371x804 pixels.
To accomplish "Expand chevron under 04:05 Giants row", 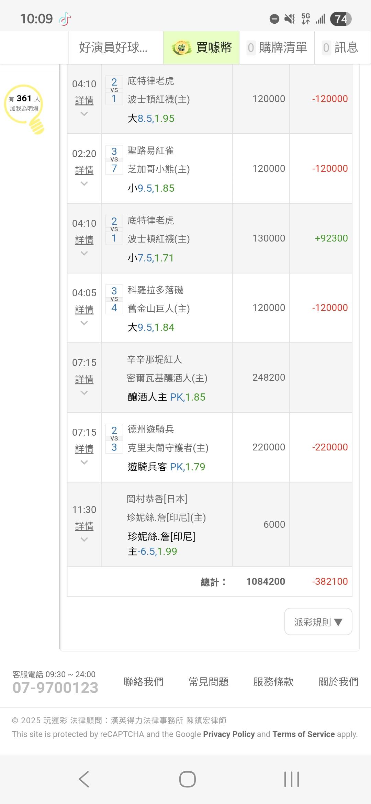I will coord(84,323).
